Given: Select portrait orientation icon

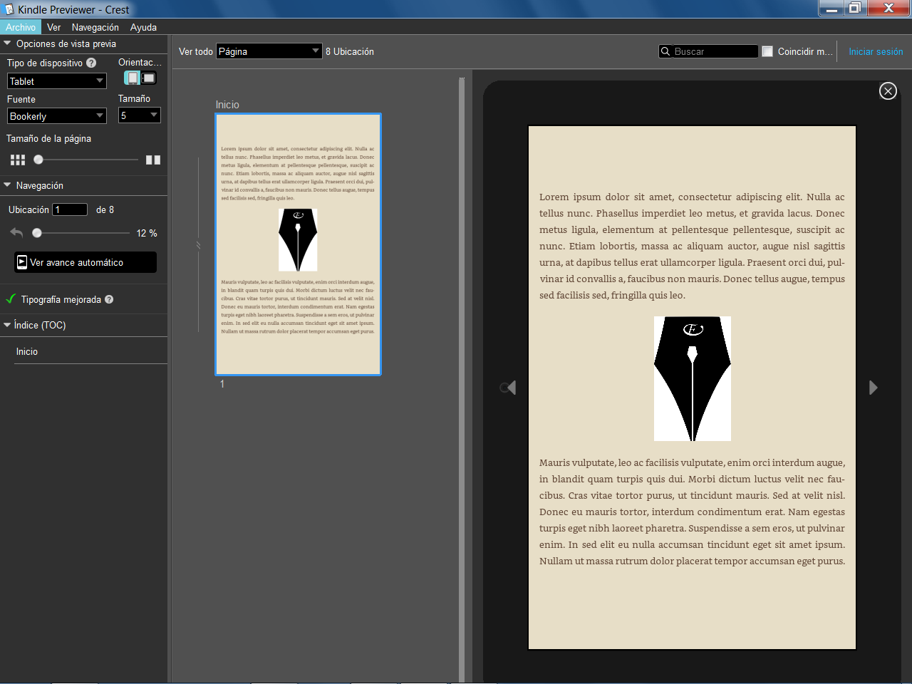Looking at the screenshot, I should pos(133,78).
